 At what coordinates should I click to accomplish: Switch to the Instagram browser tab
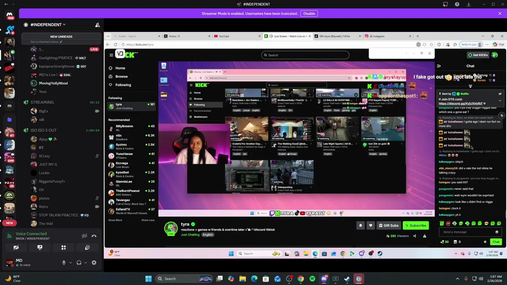pos(388,36)
